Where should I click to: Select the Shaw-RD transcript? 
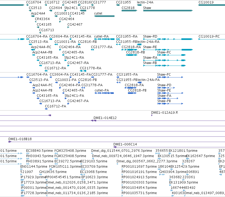pos(168,39)
